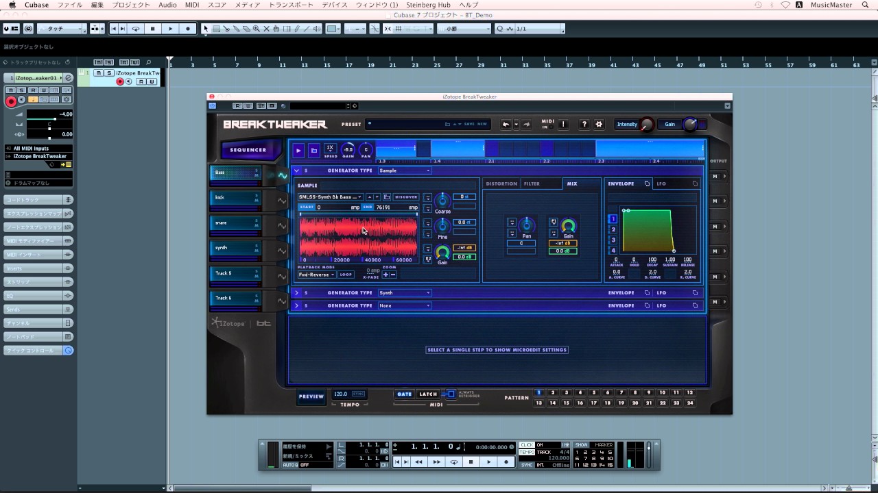Click Play in the top toolbar transport
Screen dimensions: 878x493
pyautogui.click(x=170, y=29)
